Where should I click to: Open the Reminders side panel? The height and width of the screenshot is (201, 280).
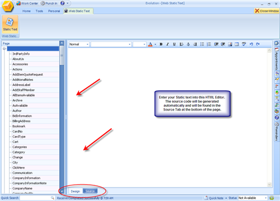277,132
